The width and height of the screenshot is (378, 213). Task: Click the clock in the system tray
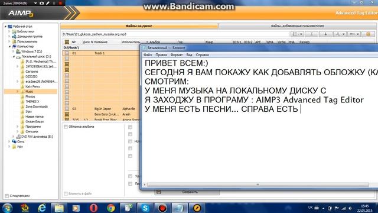pos(364,208)
